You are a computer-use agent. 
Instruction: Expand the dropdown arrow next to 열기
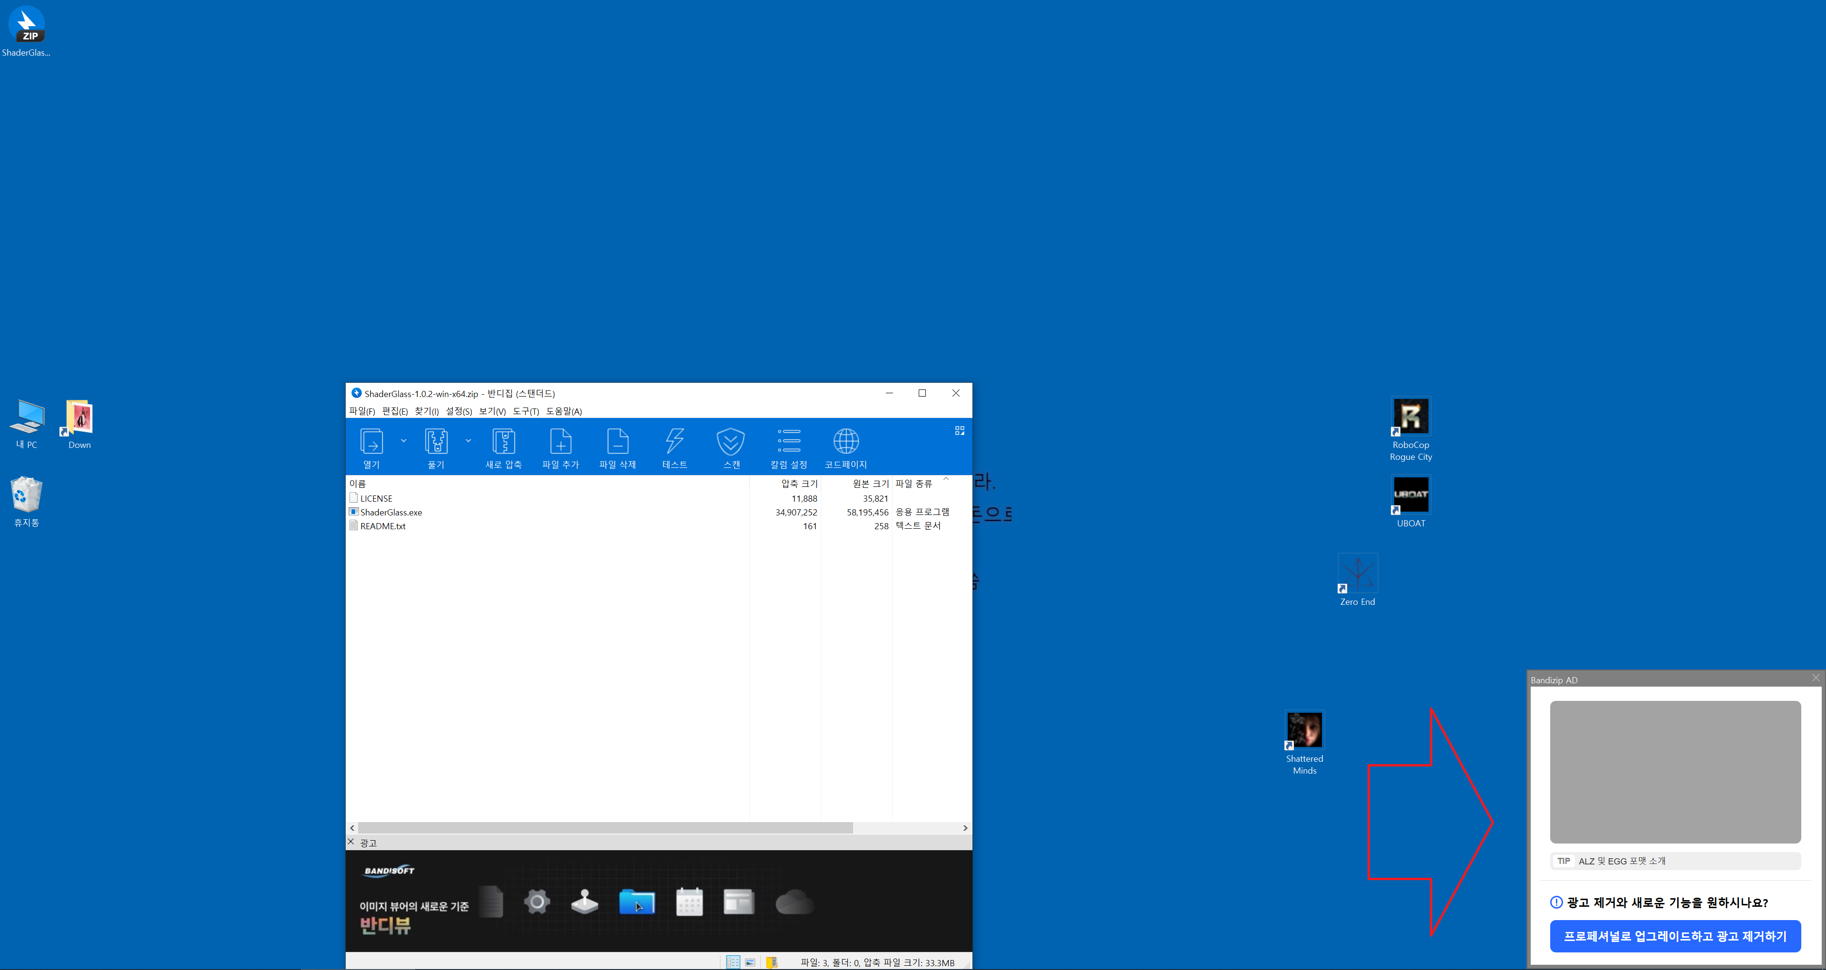point(404,440)
